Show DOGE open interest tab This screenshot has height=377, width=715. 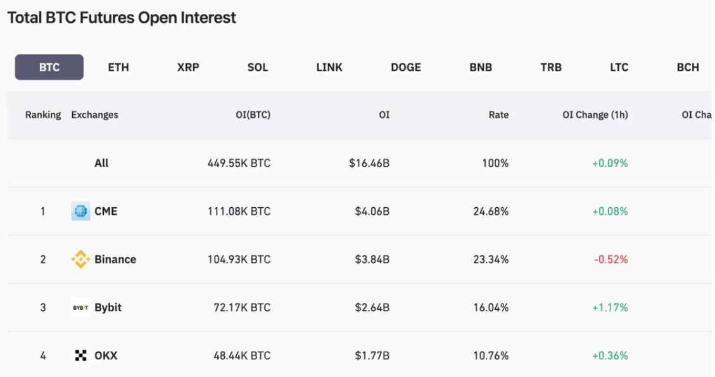tap(406, 67)
